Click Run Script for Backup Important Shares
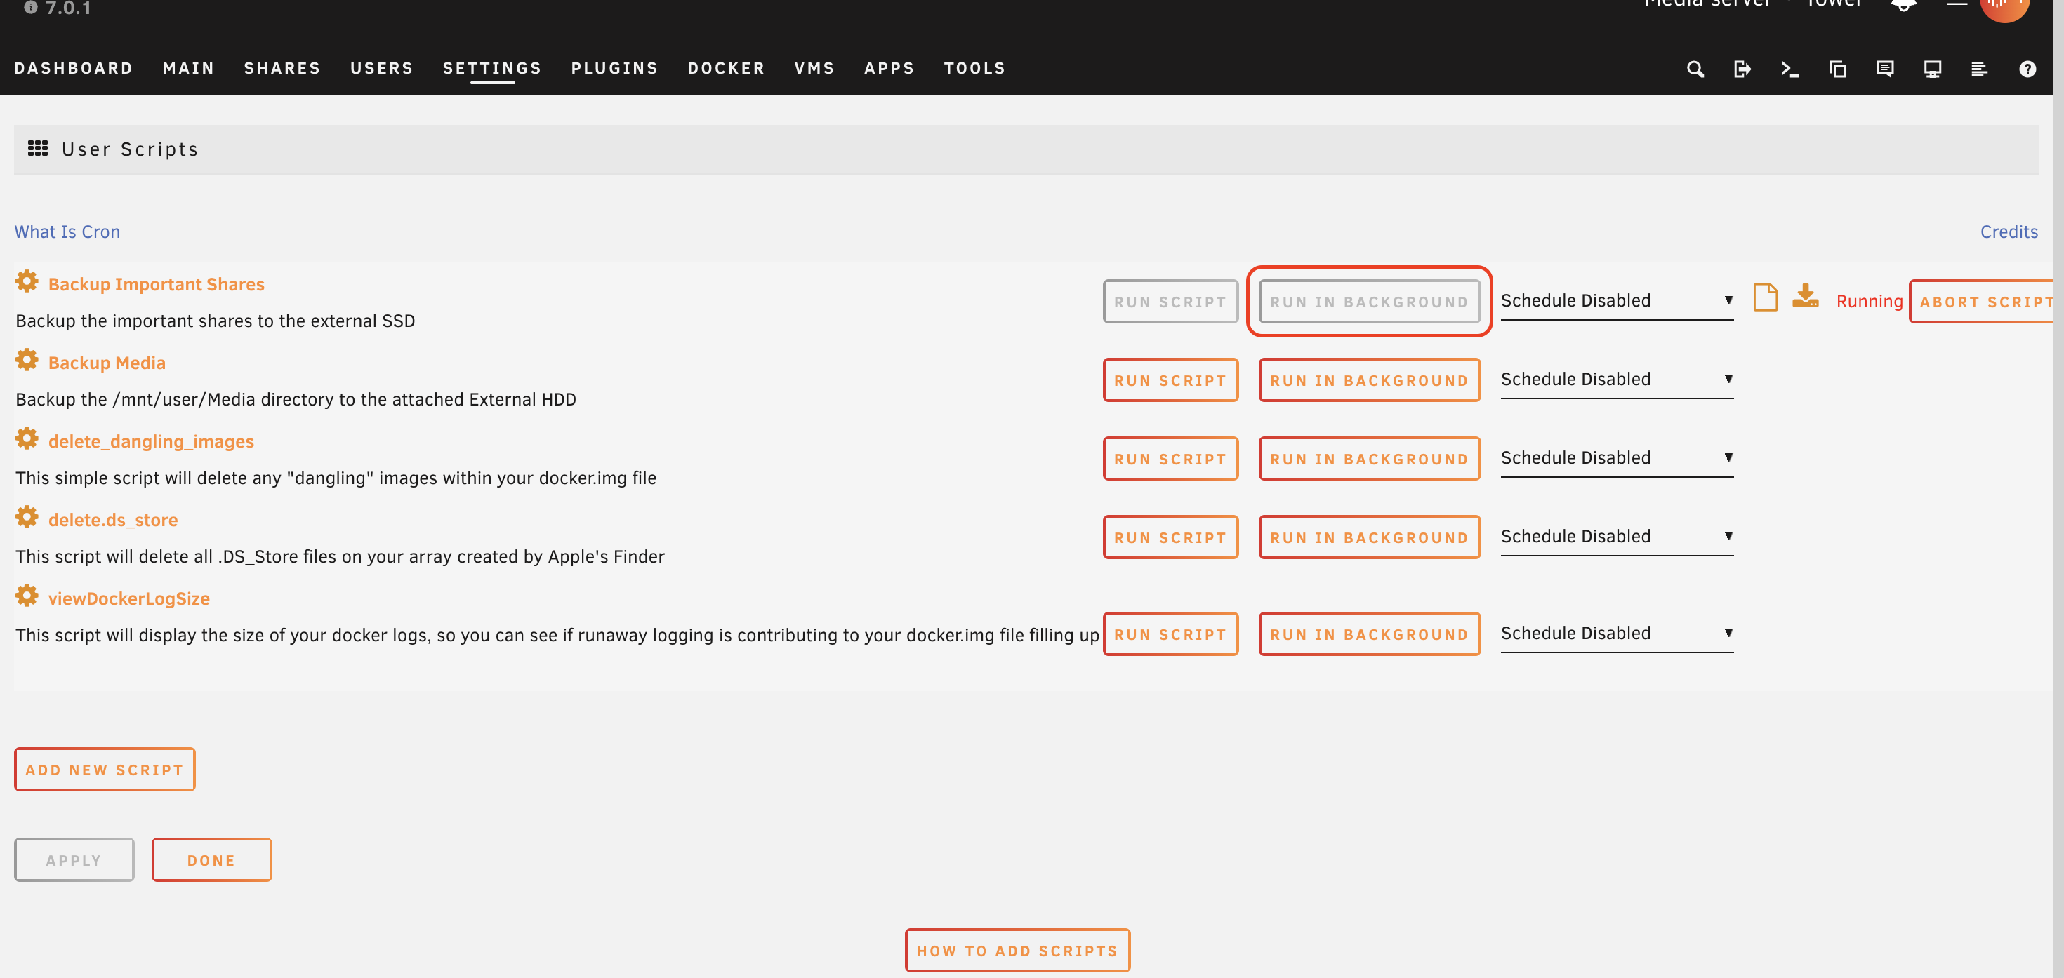Viewport: 2064px width, 978px height. tap(1170, 301)
